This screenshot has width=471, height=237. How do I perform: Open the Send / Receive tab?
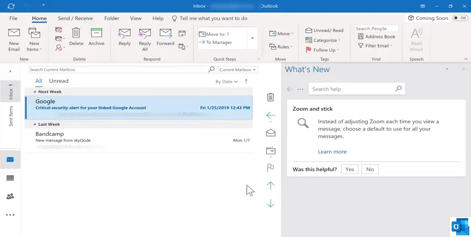[76, 18]
